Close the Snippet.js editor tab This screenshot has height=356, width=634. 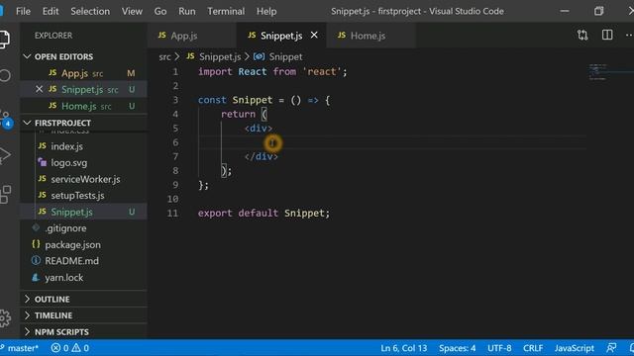pos(314,36)
